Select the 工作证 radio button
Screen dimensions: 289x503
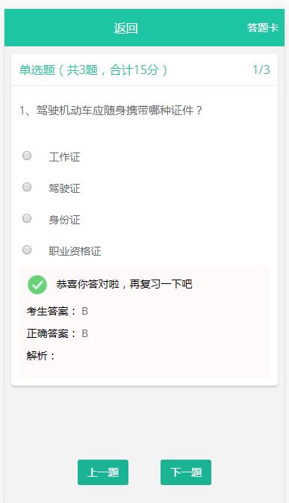27,155
